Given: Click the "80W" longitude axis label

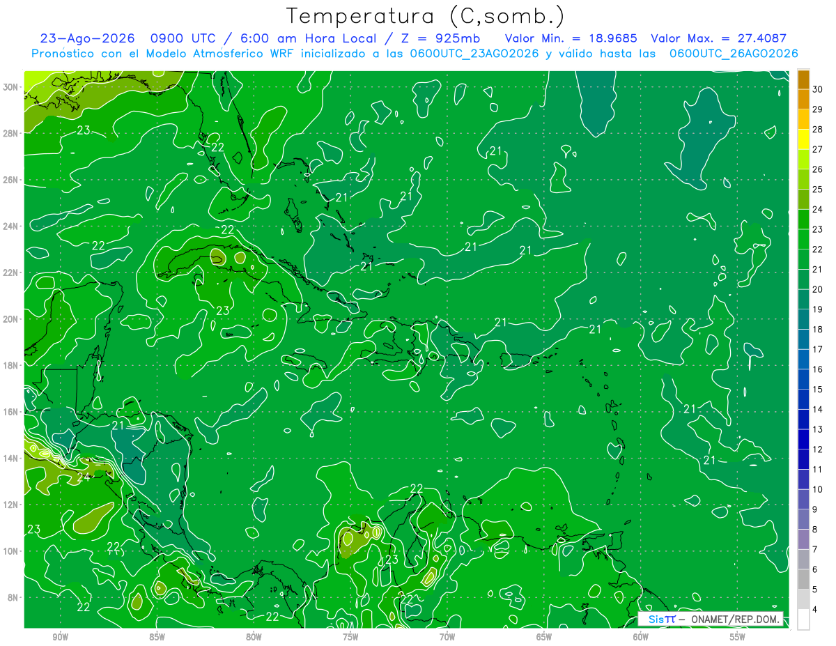Looking at the screenshot, I should tap(254, 637).
